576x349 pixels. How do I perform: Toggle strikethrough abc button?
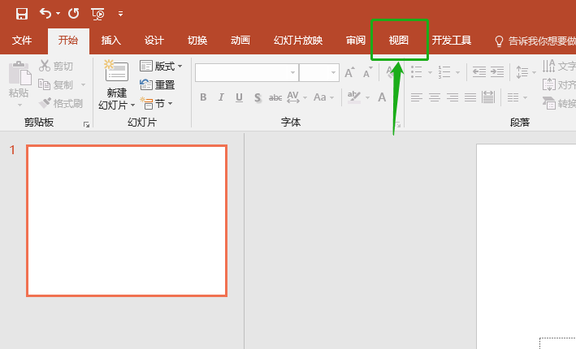pyautogui.click(x=275, y=97)
